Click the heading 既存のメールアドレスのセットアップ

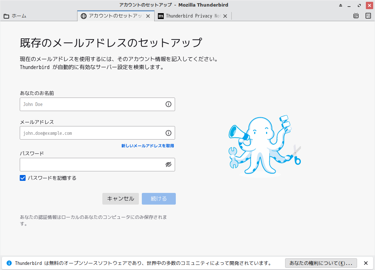[111, 43]
